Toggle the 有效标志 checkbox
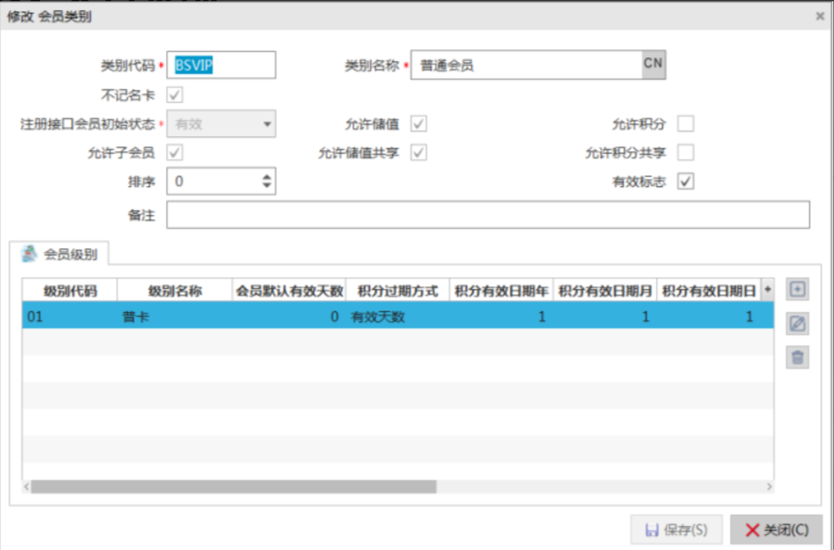The width and height of the screenshot is (834, 550). pyautogui.click(x=686, y=181)
